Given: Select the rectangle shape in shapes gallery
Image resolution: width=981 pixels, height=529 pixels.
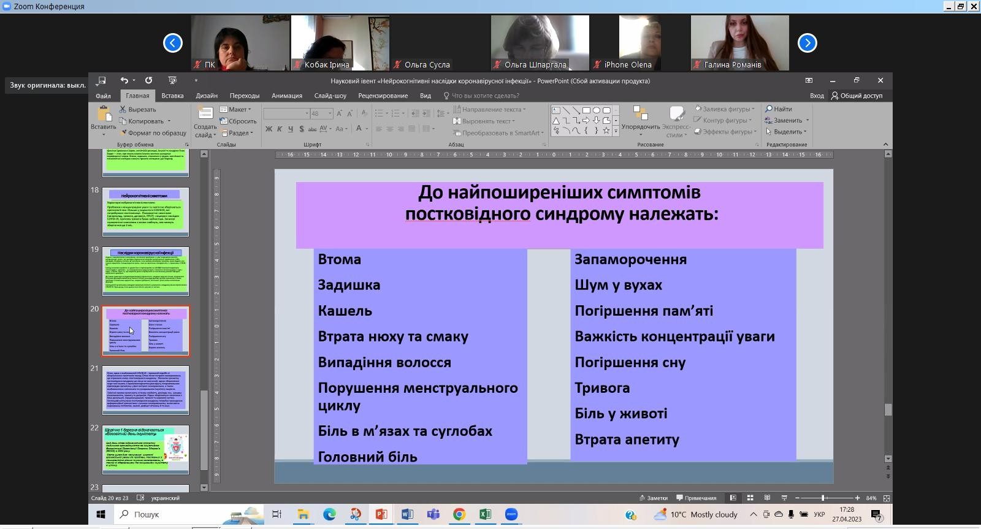Looking at the screenshot, I should pyautogui.click(x=586, y=110).
